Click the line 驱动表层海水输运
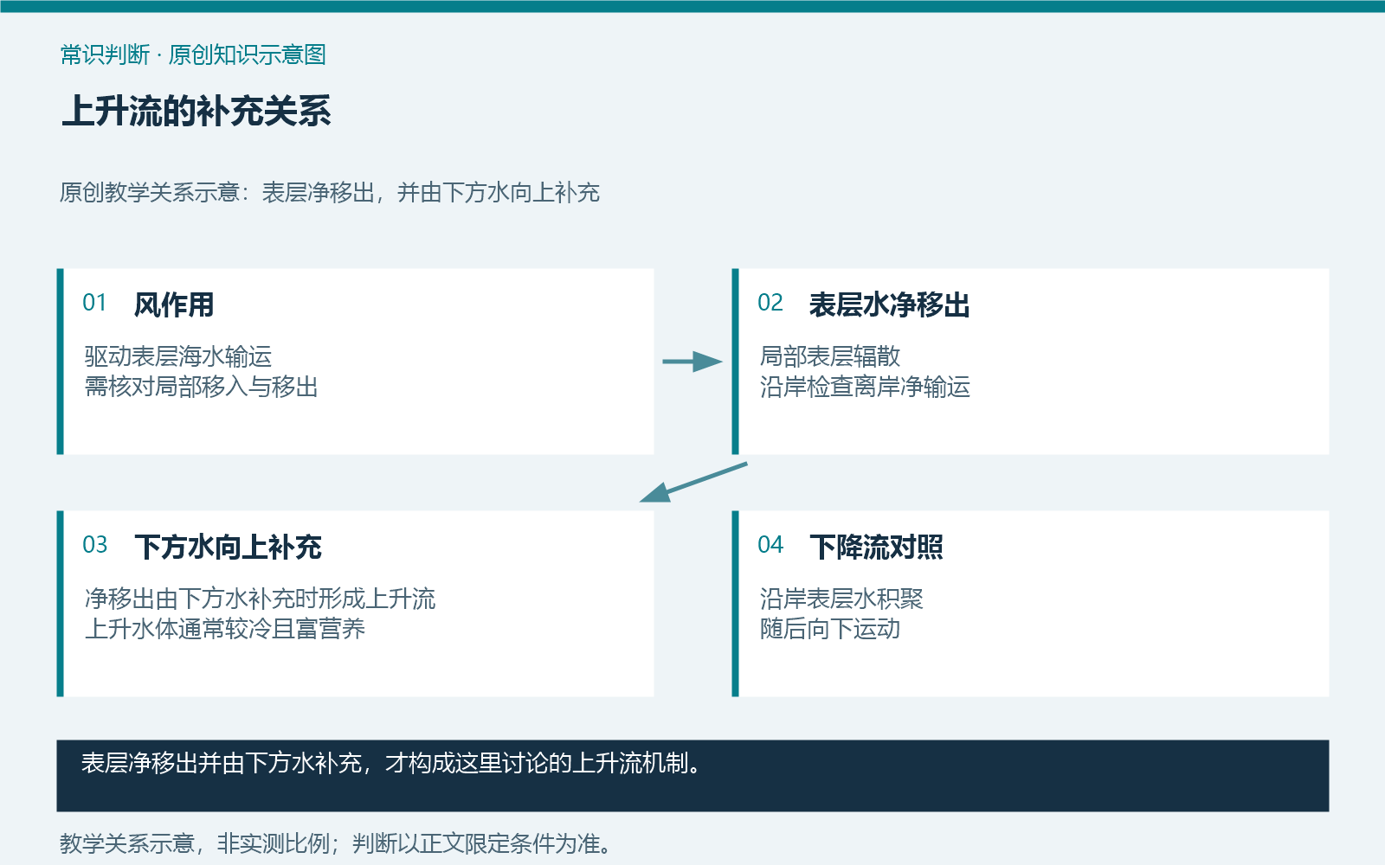 178,356
